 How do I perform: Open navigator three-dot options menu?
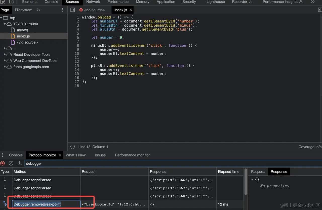coord(63,10)
